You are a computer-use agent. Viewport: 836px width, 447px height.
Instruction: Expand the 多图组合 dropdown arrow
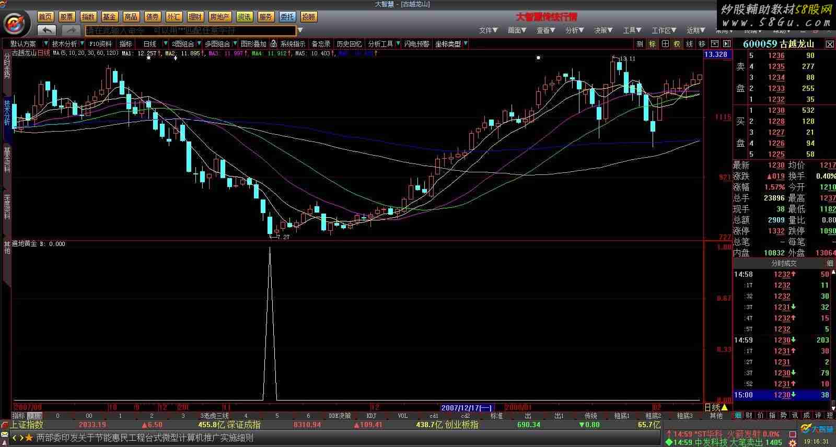[x=235, y=44]
